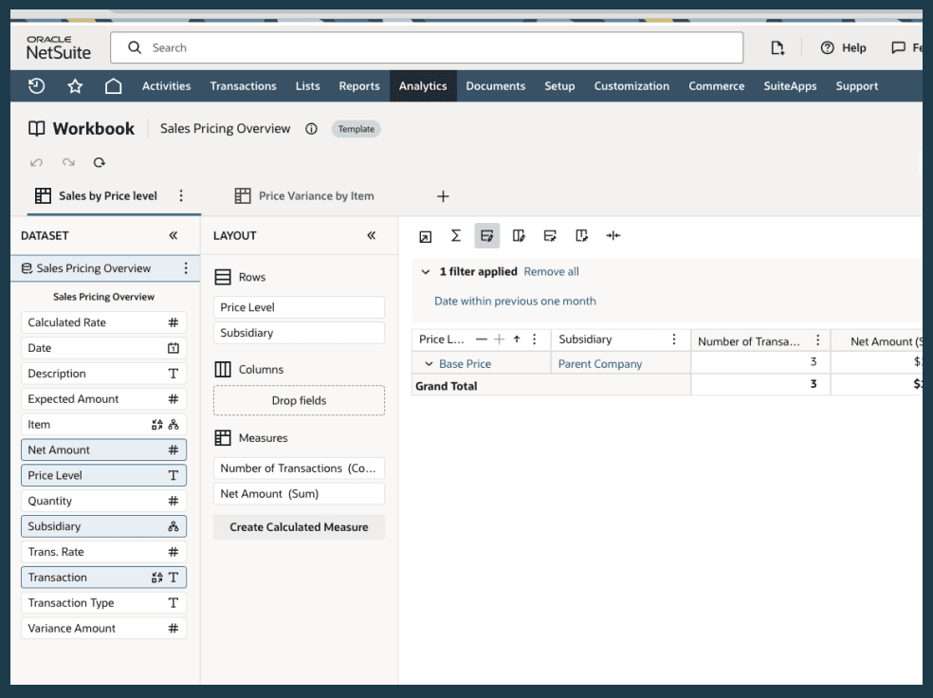
Task: Select Calculated Rate dataset field
Action: click(x=103, y=322)
